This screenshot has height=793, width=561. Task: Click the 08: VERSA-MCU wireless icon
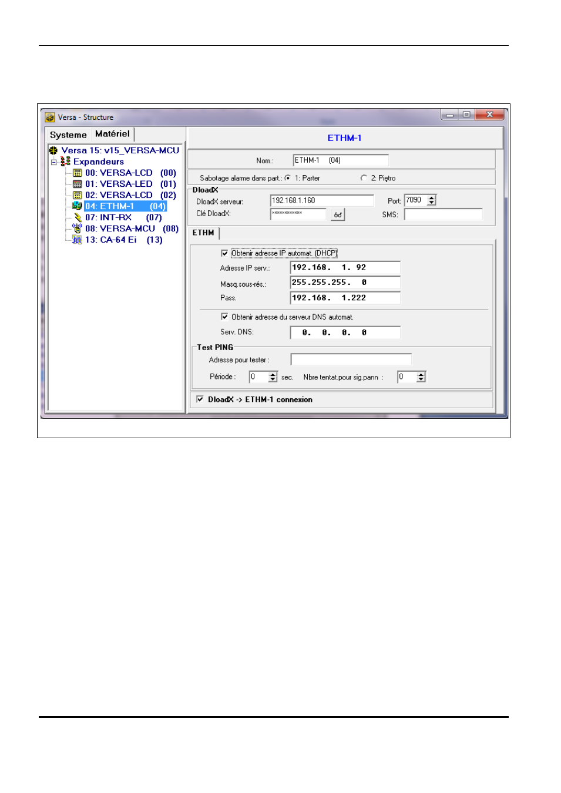(77, 229)
